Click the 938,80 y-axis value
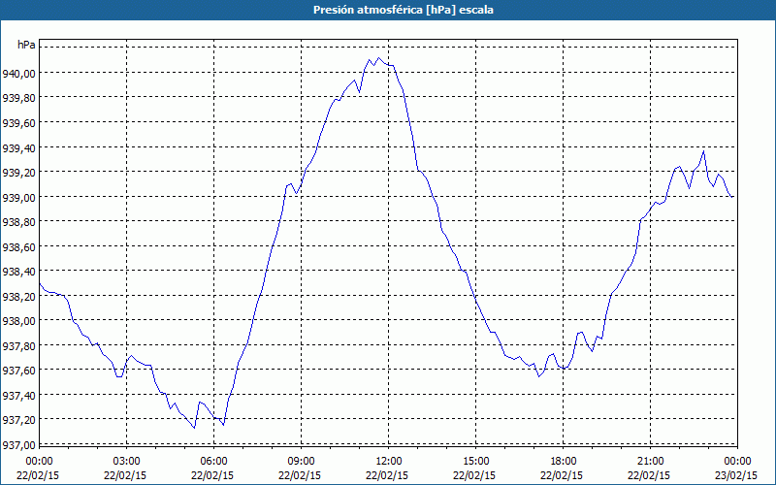Screen dimensions: 776x485 (18, 222)
